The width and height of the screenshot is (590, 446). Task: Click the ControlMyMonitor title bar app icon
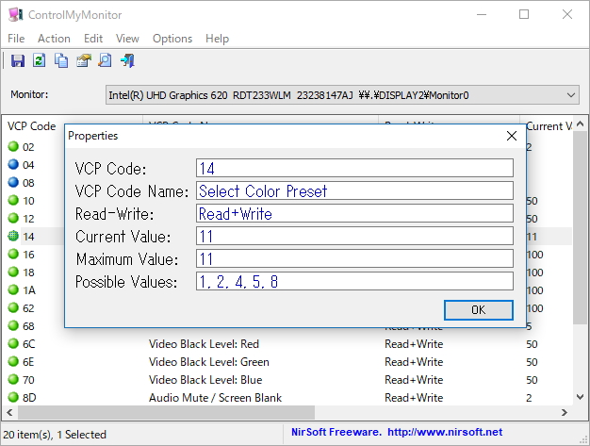pyautogui.click(x=15, y=15)
